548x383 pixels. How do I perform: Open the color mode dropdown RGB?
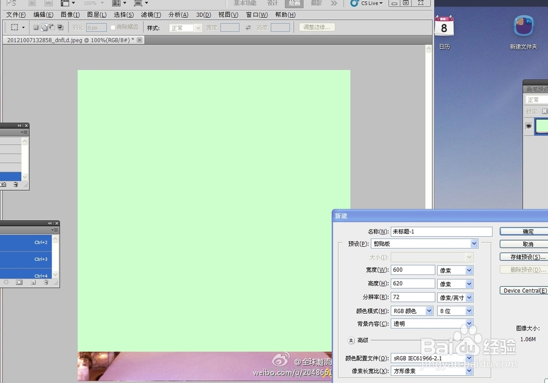click(412, 311)
